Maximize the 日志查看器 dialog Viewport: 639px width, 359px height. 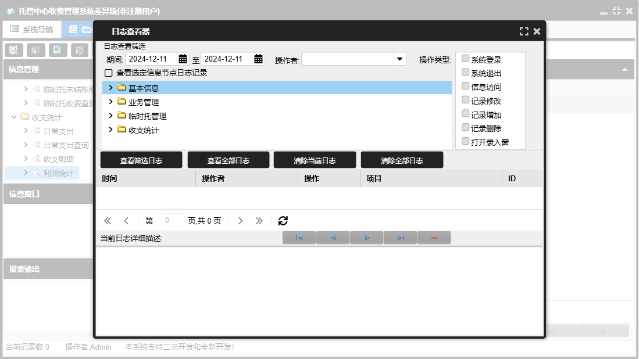(524, 31)
